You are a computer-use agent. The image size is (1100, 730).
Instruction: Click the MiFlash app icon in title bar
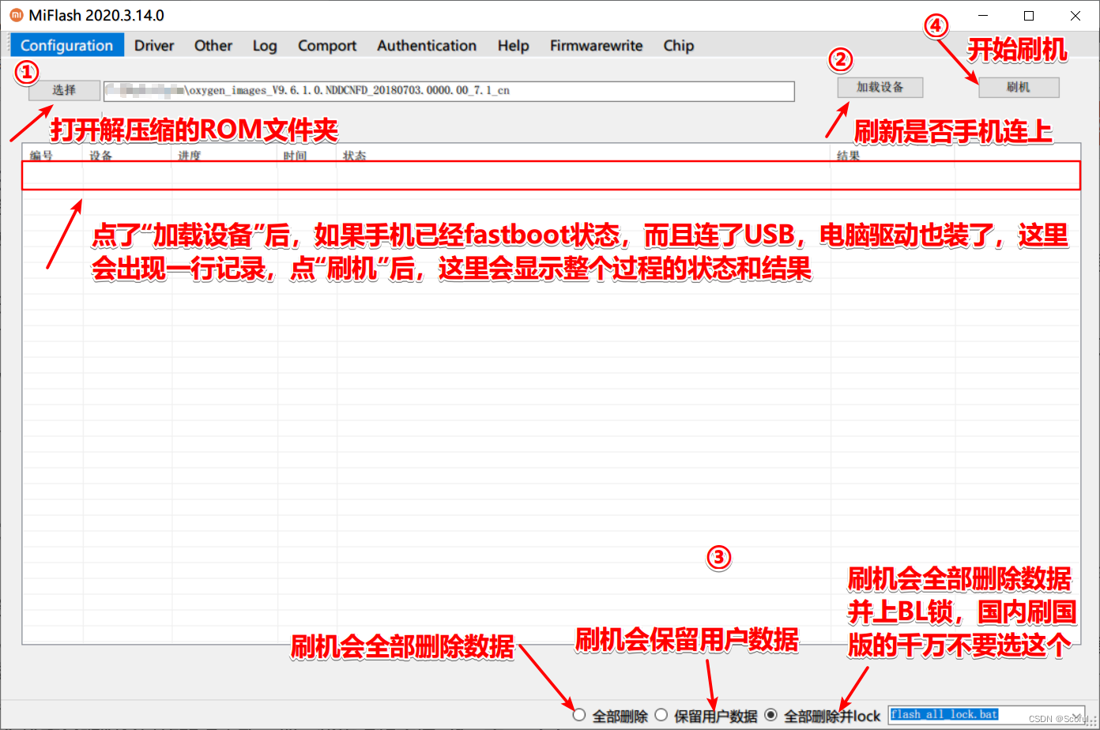pyautogui.click(x=16, y=15)
